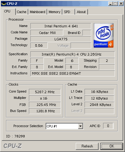Close the CPU-Z window

tap(121, 4)
